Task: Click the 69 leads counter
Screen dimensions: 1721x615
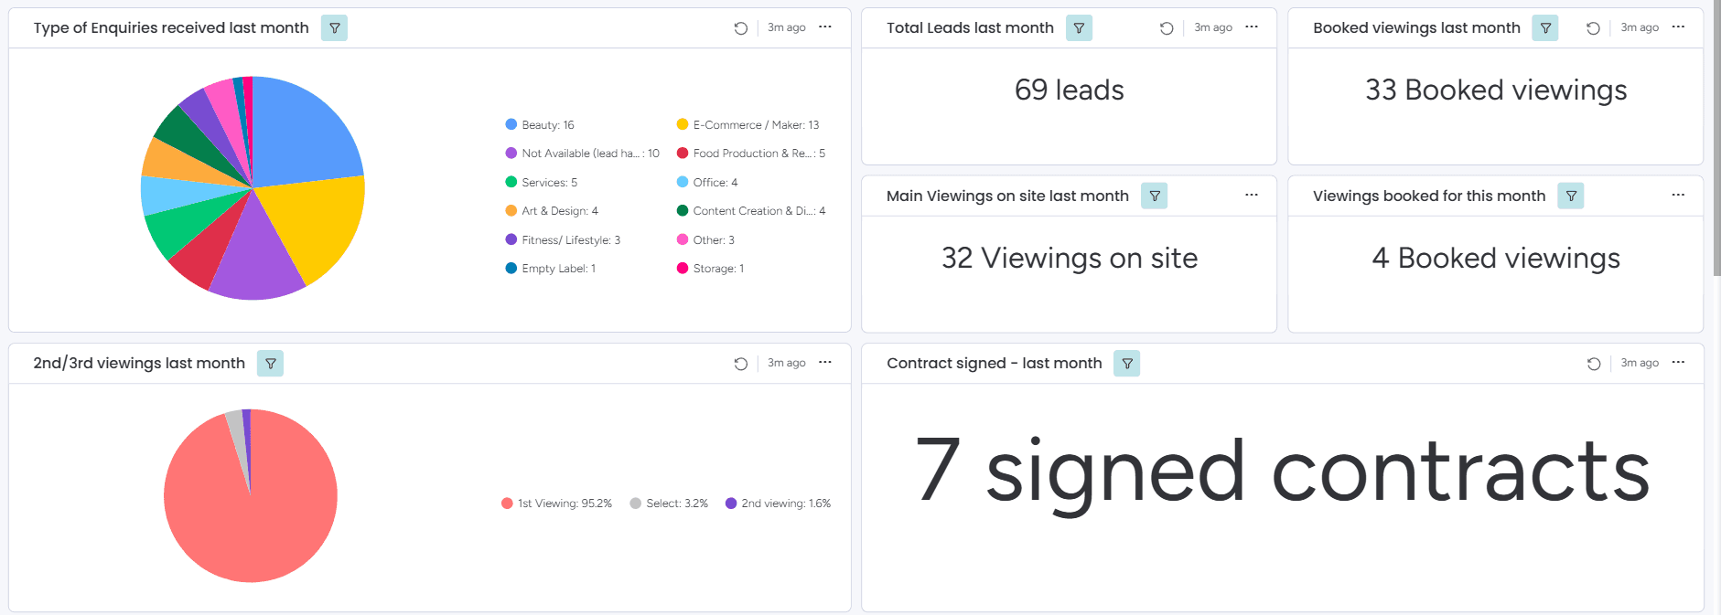Action: click(x=1069, y=90)
